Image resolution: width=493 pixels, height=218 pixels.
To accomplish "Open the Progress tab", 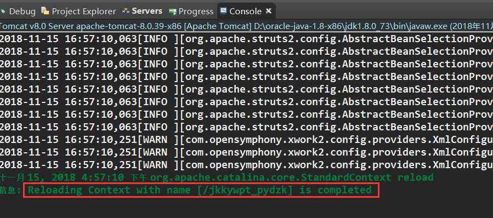I will 191,12.
